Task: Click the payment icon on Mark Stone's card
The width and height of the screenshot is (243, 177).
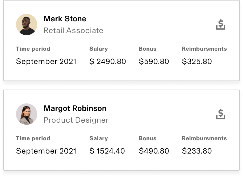Action: coord(220,25)
